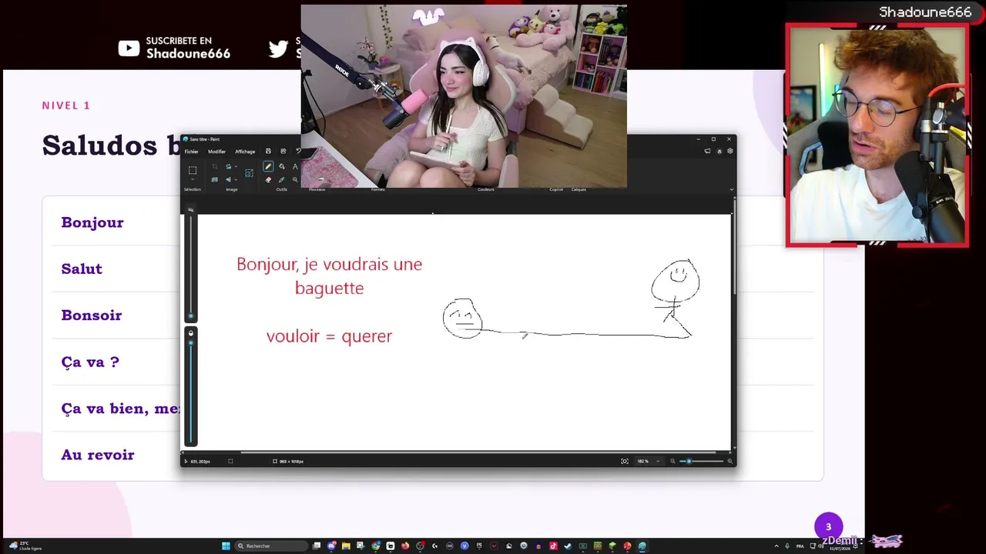986x554 pixels.
Task: Expand the Flip options dropdown arrow
Action: (235, 180)
